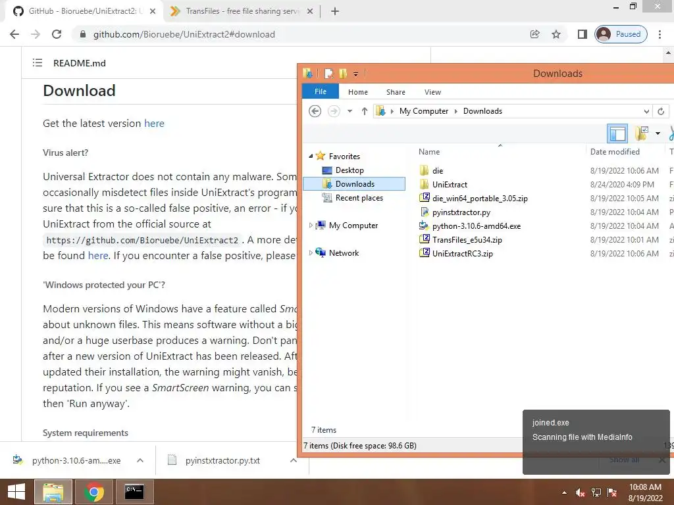Open the address bar history dropdown

tap(646, 111)
